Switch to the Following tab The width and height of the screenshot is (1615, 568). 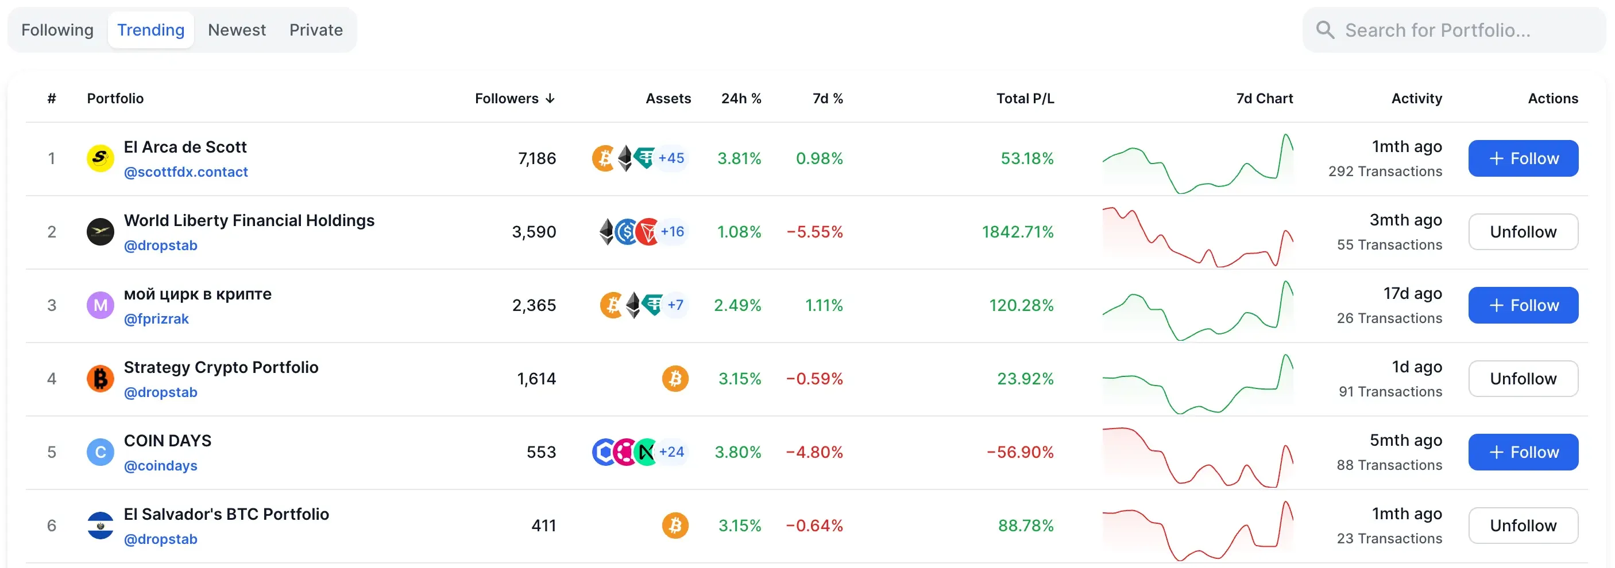point(57,29)
